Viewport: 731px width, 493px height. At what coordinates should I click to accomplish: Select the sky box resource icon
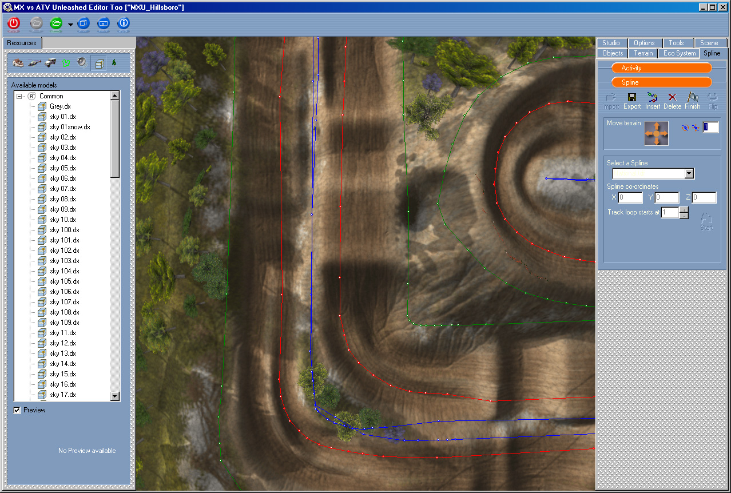point(98,63)
